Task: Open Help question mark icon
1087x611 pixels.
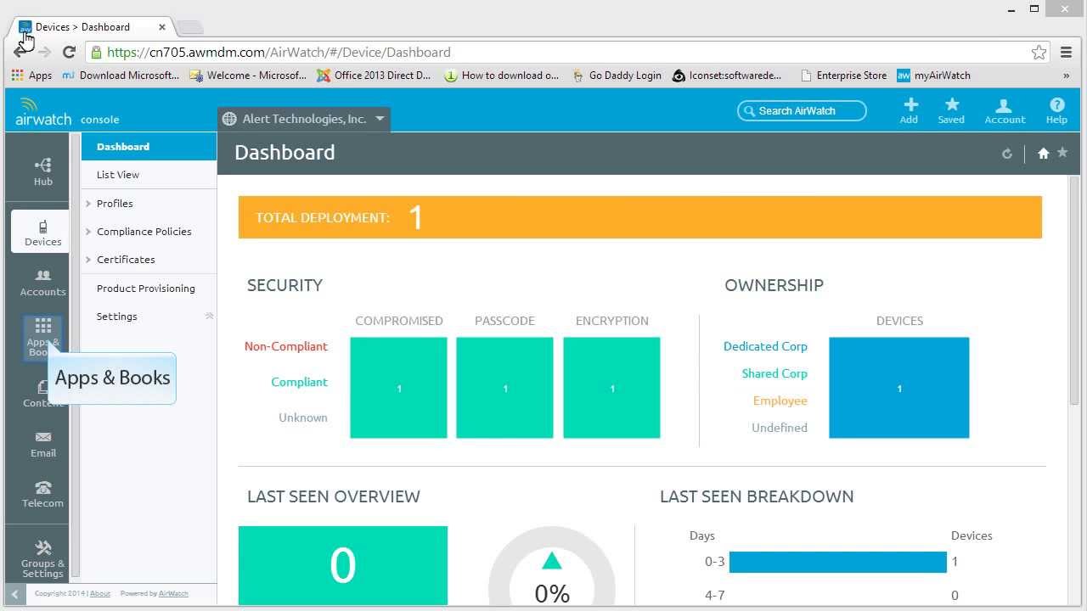Action: coord(1056,110)
